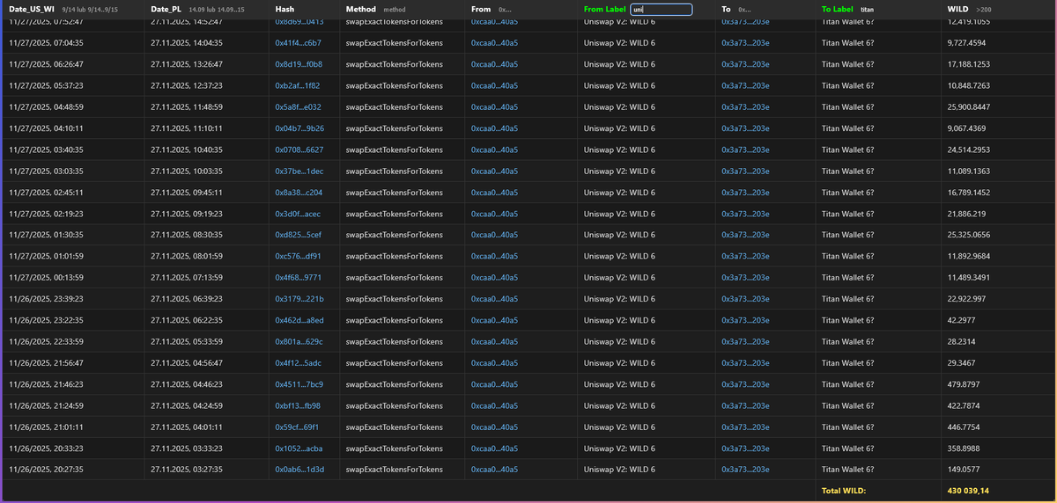Screen dimensions: 1057x503
Task: Open transaction hash 0x5a8f...e032
Action: tap(299, 106)
